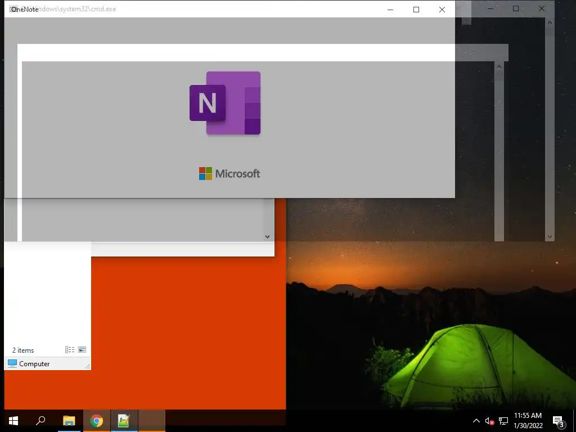Open taskbar search magnifier
This screenshot has height=432, width=576.
point(40,421)
